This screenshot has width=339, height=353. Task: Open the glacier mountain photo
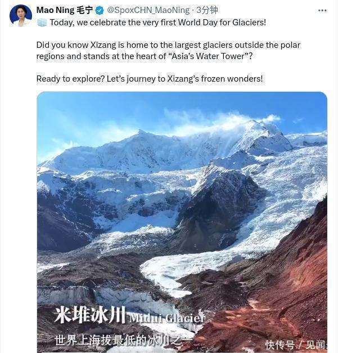[182, 222]
